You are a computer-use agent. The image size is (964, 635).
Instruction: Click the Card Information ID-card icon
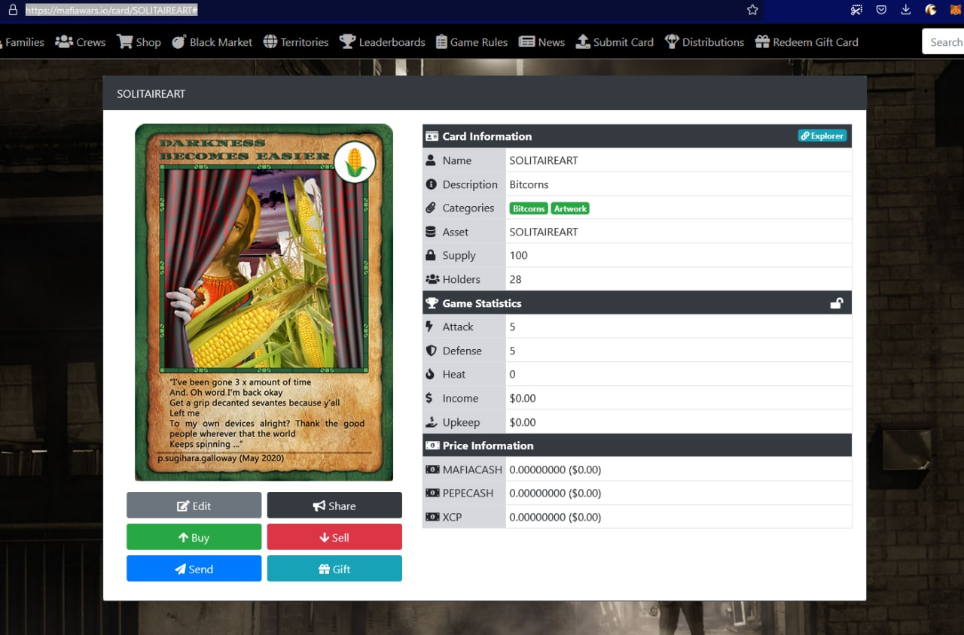tap(432, 136)
